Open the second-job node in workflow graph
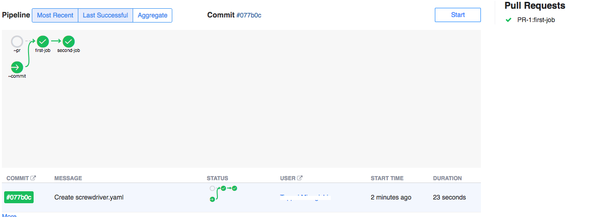591x217 pixels. tap(69, 42)
